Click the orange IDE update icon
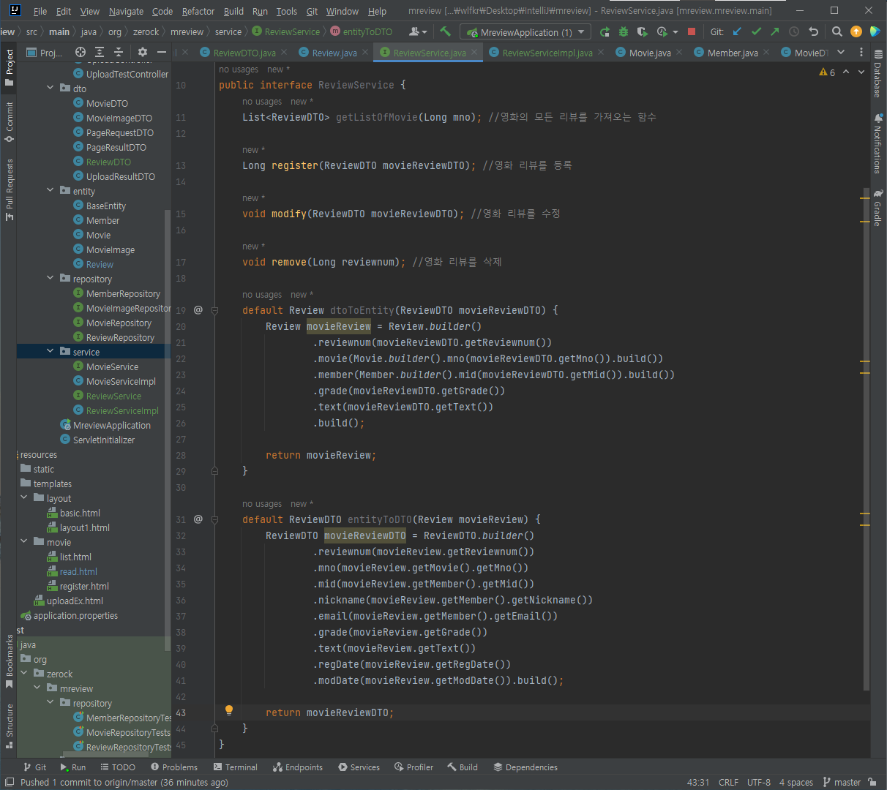 856,31
